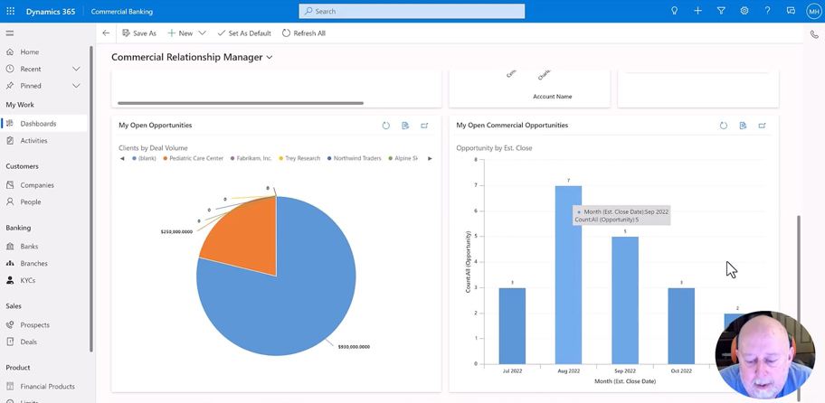The width and height of the screenshot is (825, 403).
Task: Click the horizontal scrollbar in top-left card
Action: (x=241, y=103)
